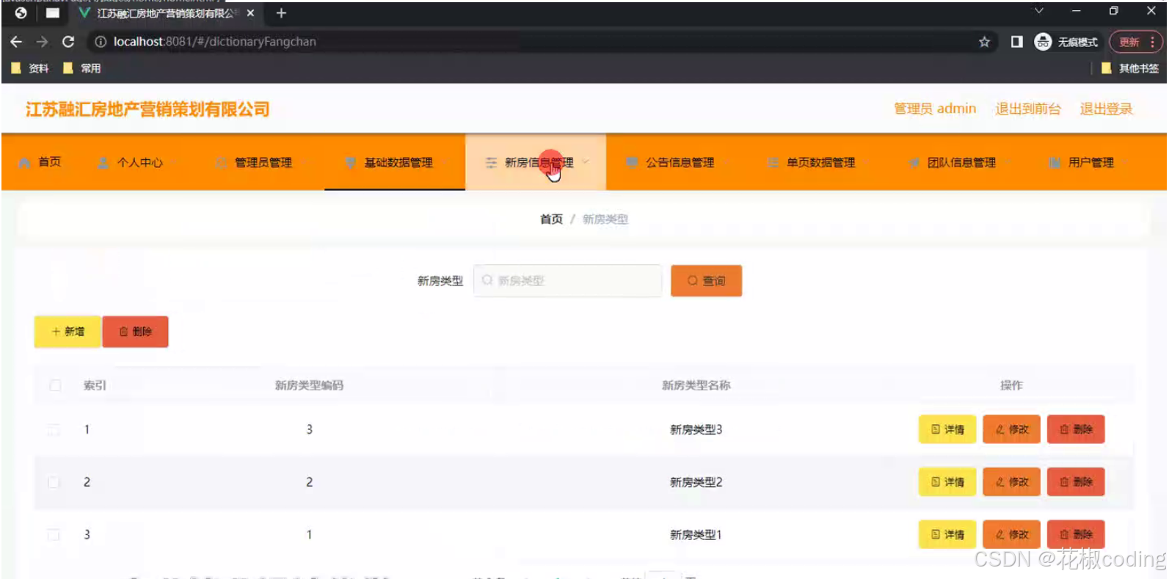Click the 新房类型2 name cell
This screenshot has width=1169, height=579.
click(696, 482)
